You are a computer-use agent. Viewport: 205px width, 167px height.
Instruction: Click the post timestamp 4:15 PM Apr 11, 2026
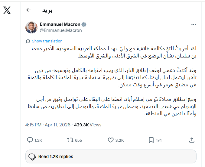48,125
